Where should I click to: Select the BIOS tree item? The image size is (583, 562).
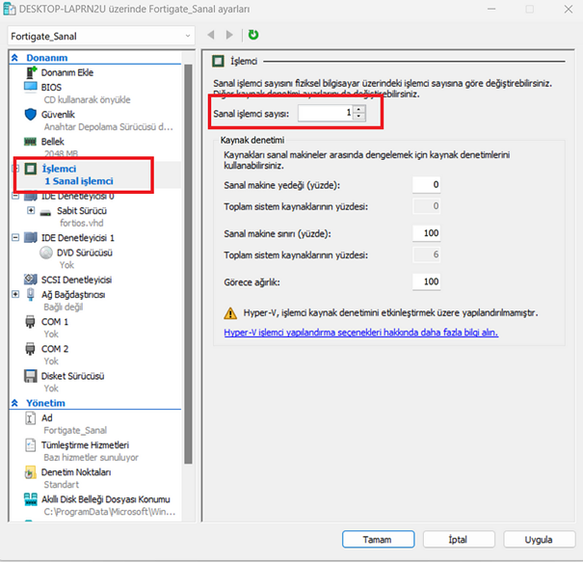(x=51, y=87)
